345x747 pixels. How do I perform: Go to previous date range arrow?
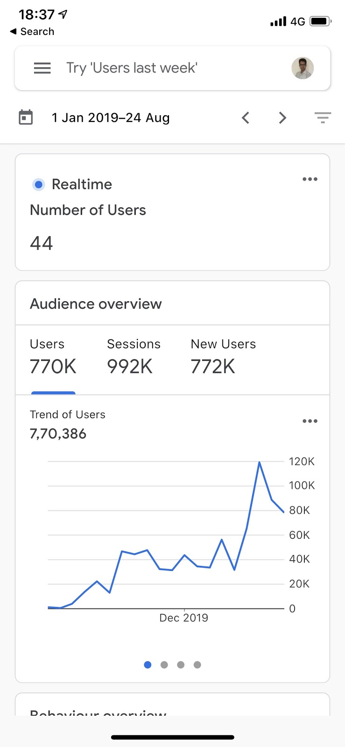click(x=246, y=118)
